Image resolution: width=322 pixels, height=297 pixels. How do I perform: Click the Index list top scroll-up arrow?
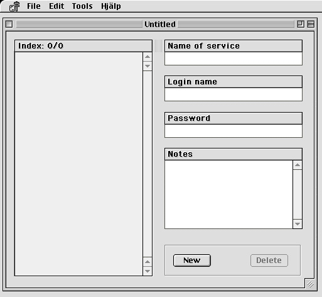[148, 57]
